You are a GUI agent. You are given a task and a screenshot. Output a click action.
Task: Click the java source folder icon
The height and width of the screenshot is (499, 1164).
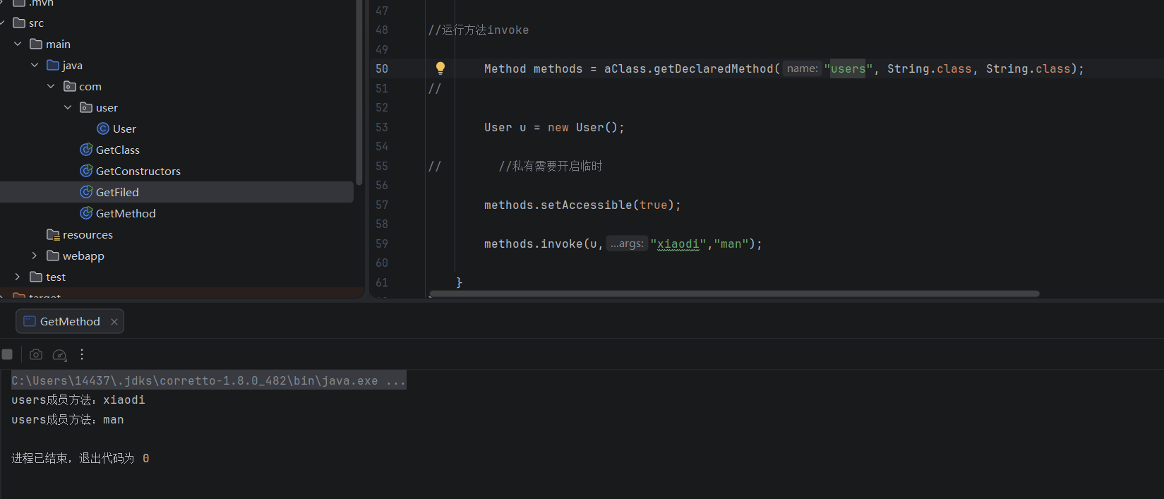53,65
